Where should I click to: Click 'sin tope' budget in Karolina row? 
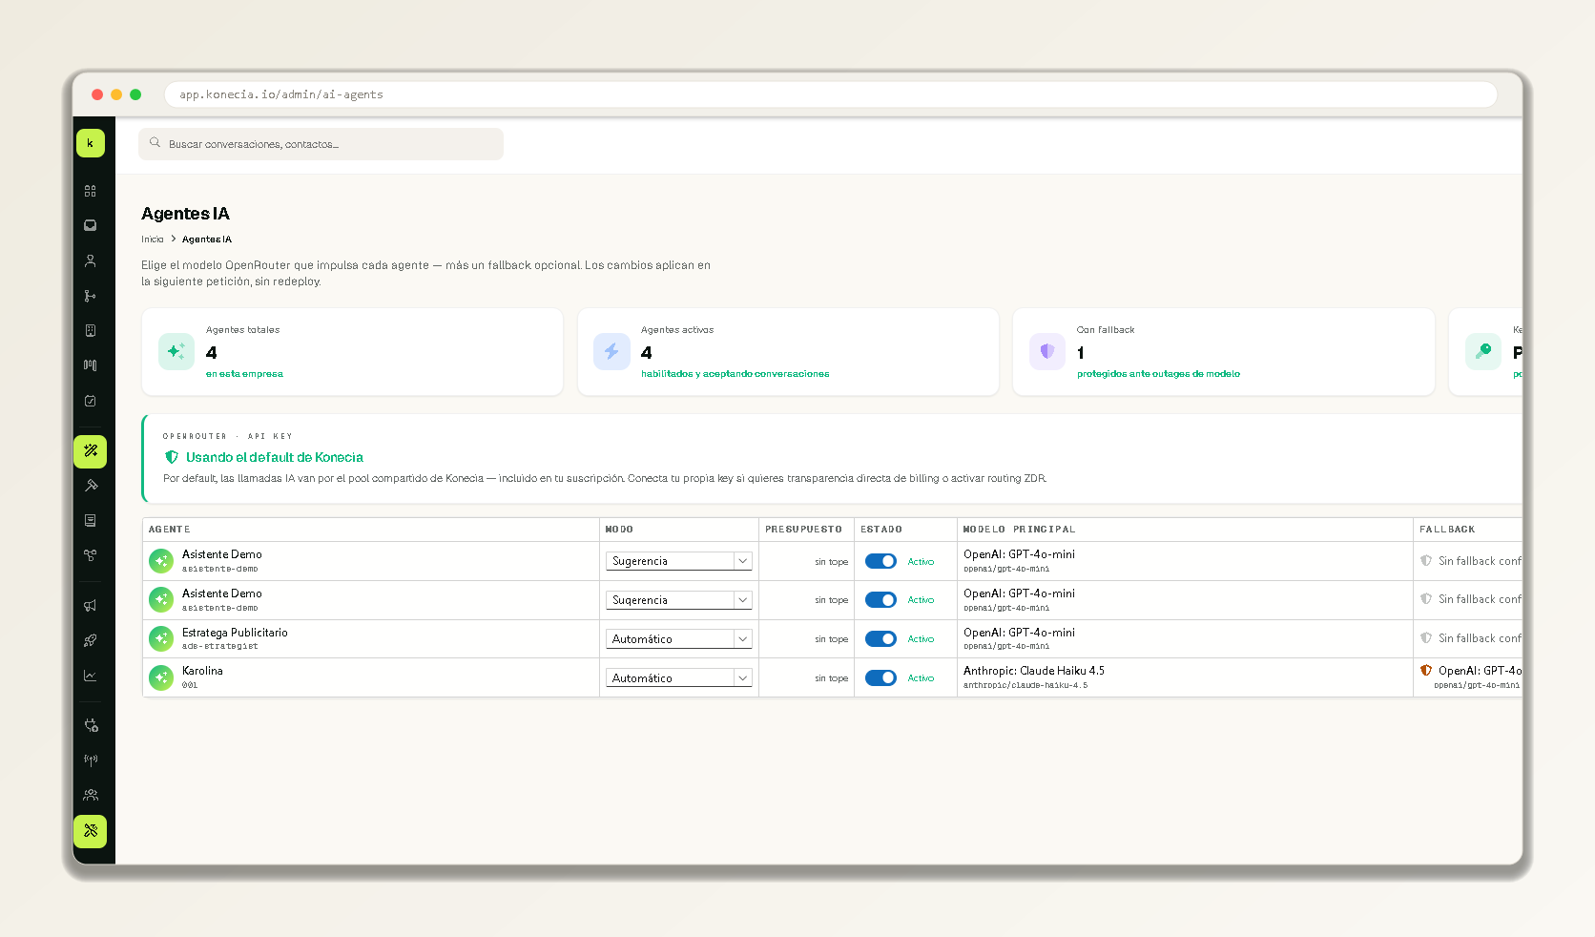point(831,678)
